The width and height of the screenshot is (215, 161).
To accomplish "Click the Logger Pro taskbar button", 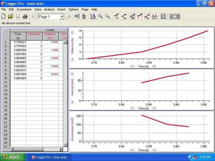I will click(50, 157).
